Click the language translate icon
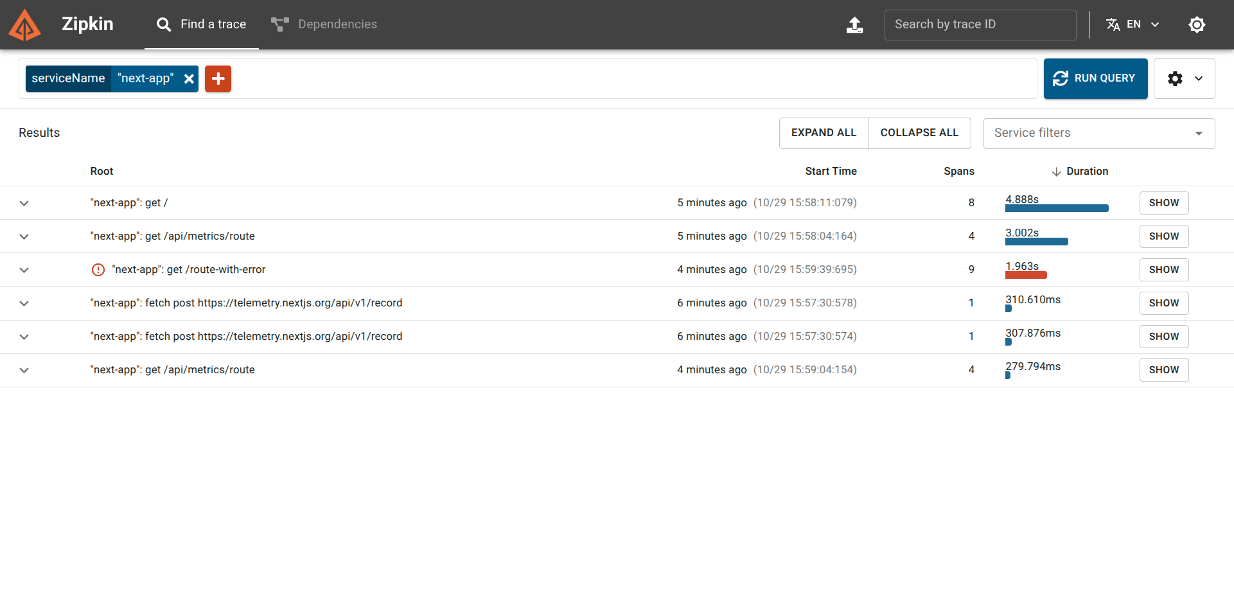1234x600 pixels. point(1113,24)
